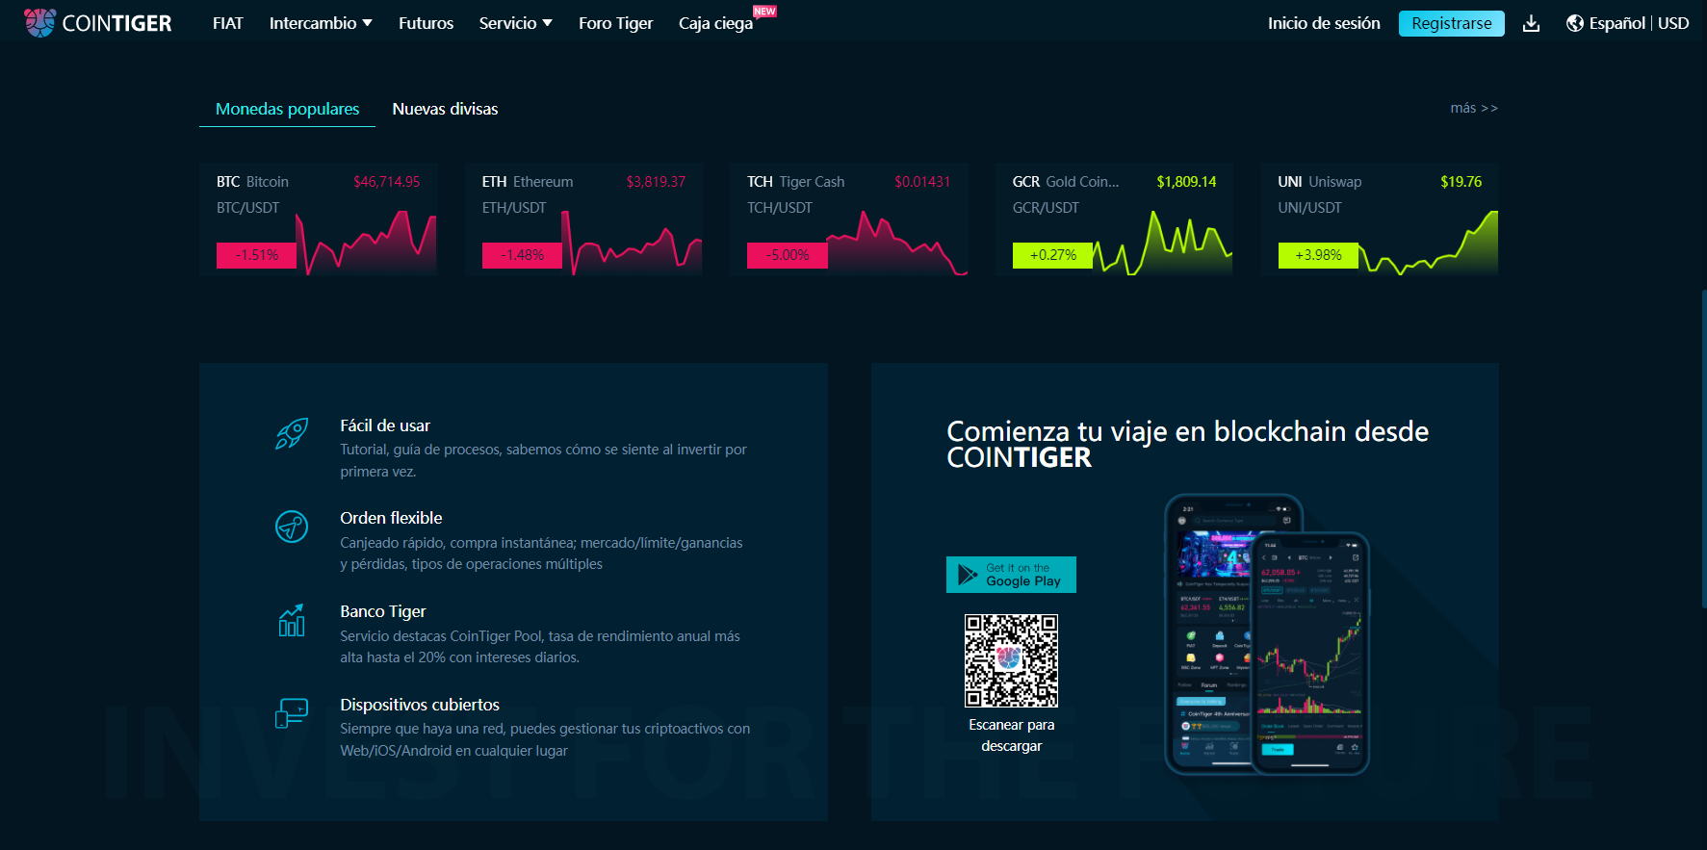Switch to Nuevas divisas tab
Image resolution: width=1707 pixels, height=850 pixels.
coord(445,109)
